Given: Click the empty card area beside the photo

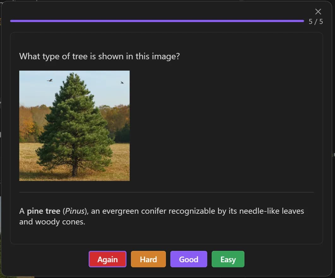Looking at the screenshot, I should click(x=222, y=126).
